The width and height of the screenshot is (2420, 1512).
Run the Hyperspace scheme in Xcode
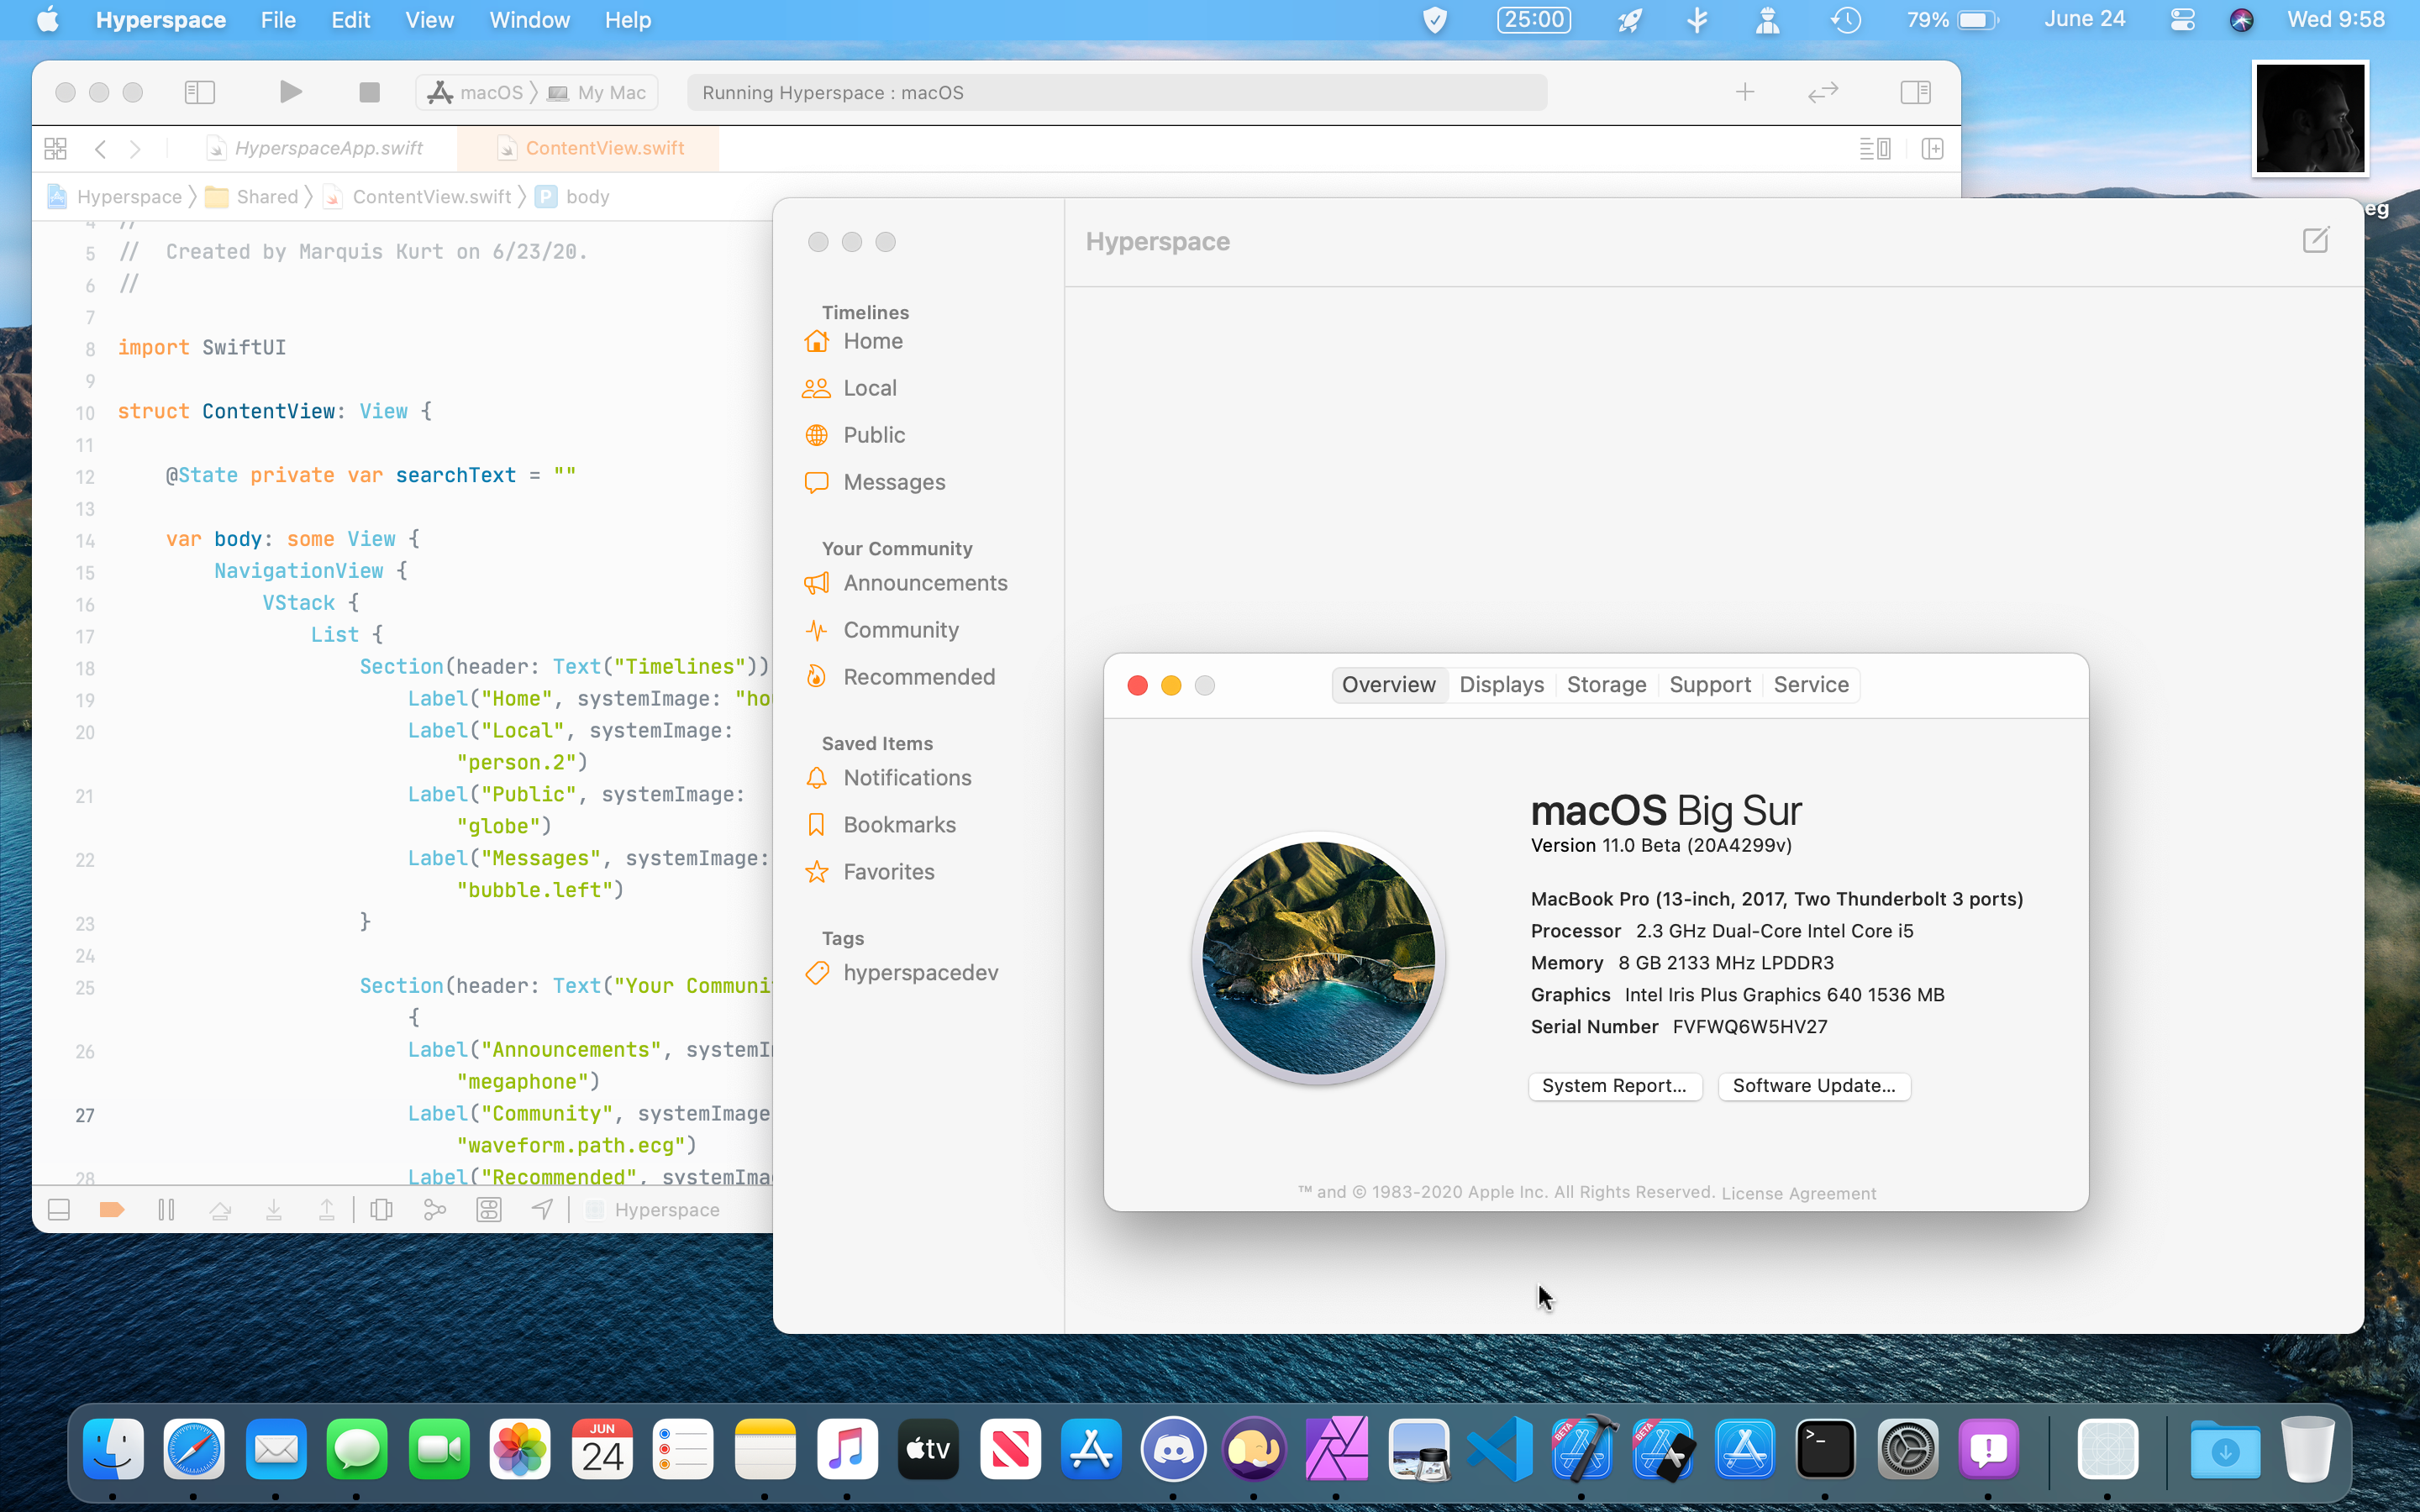(x=290, y=92)
